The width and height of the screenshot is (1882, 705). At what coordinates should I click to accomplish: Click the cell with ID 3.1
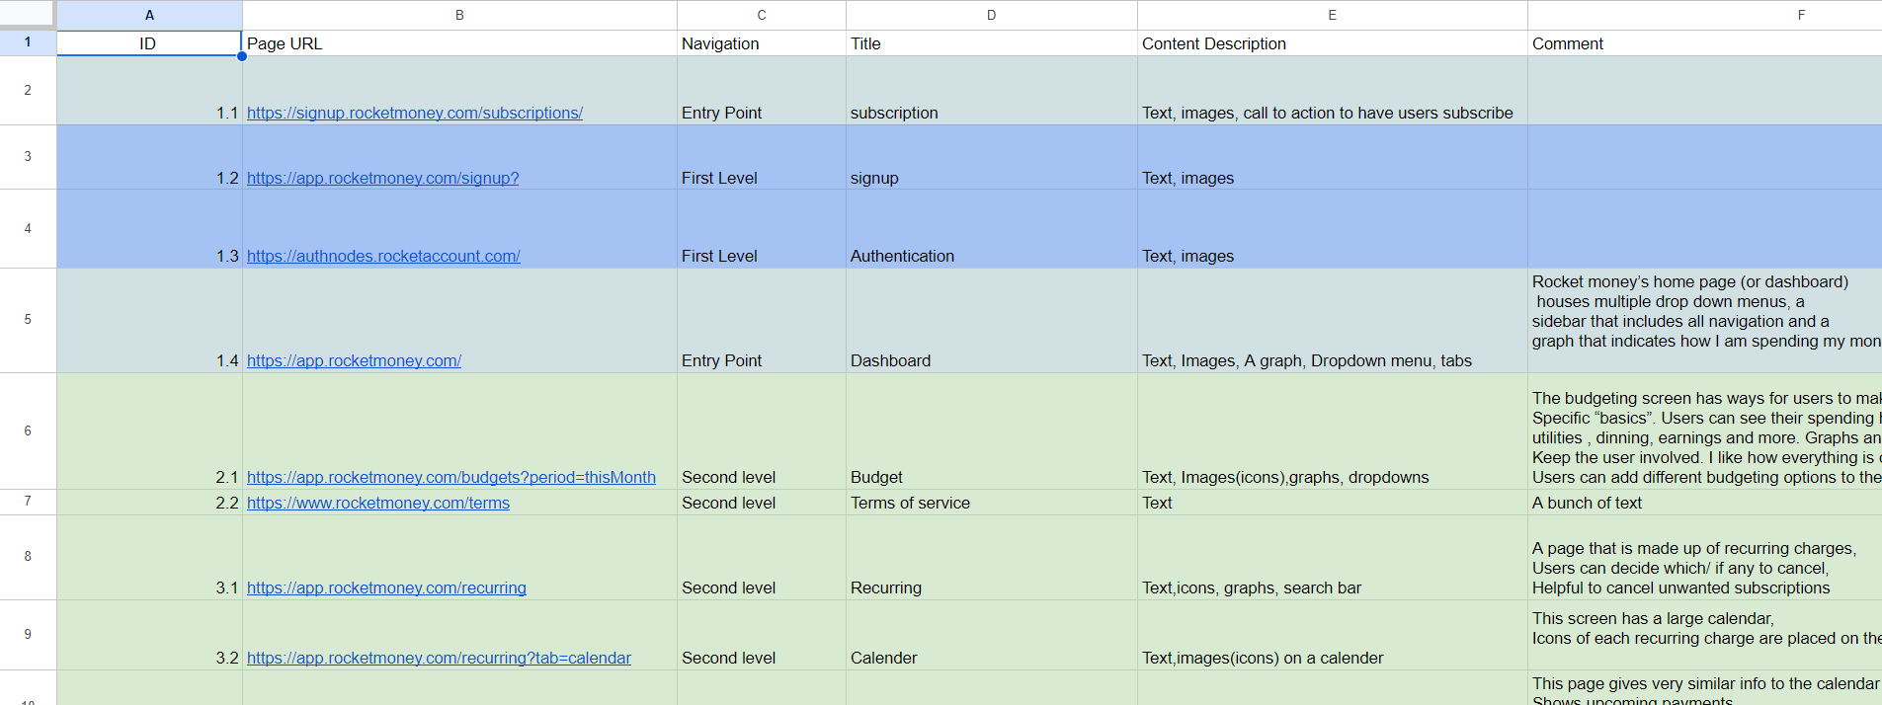coord(149,557)
